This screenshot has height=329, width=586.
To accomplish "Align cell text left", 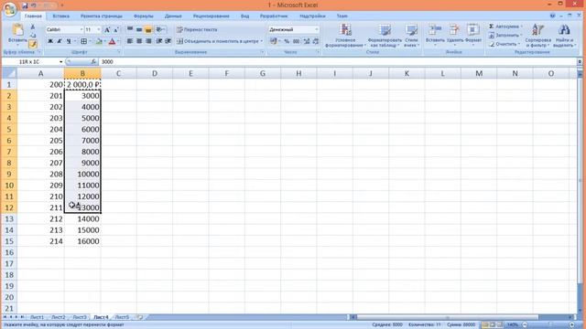I will [x=130, y=41].
